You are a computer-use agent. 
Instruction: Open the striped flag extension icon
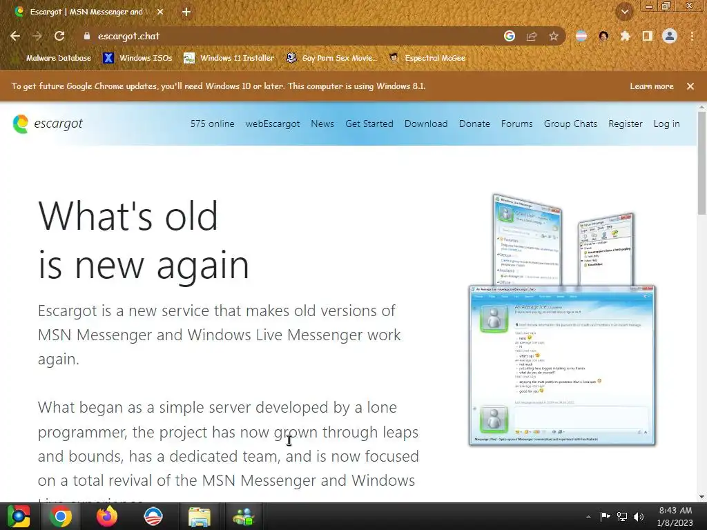click(x=581, y=36)
